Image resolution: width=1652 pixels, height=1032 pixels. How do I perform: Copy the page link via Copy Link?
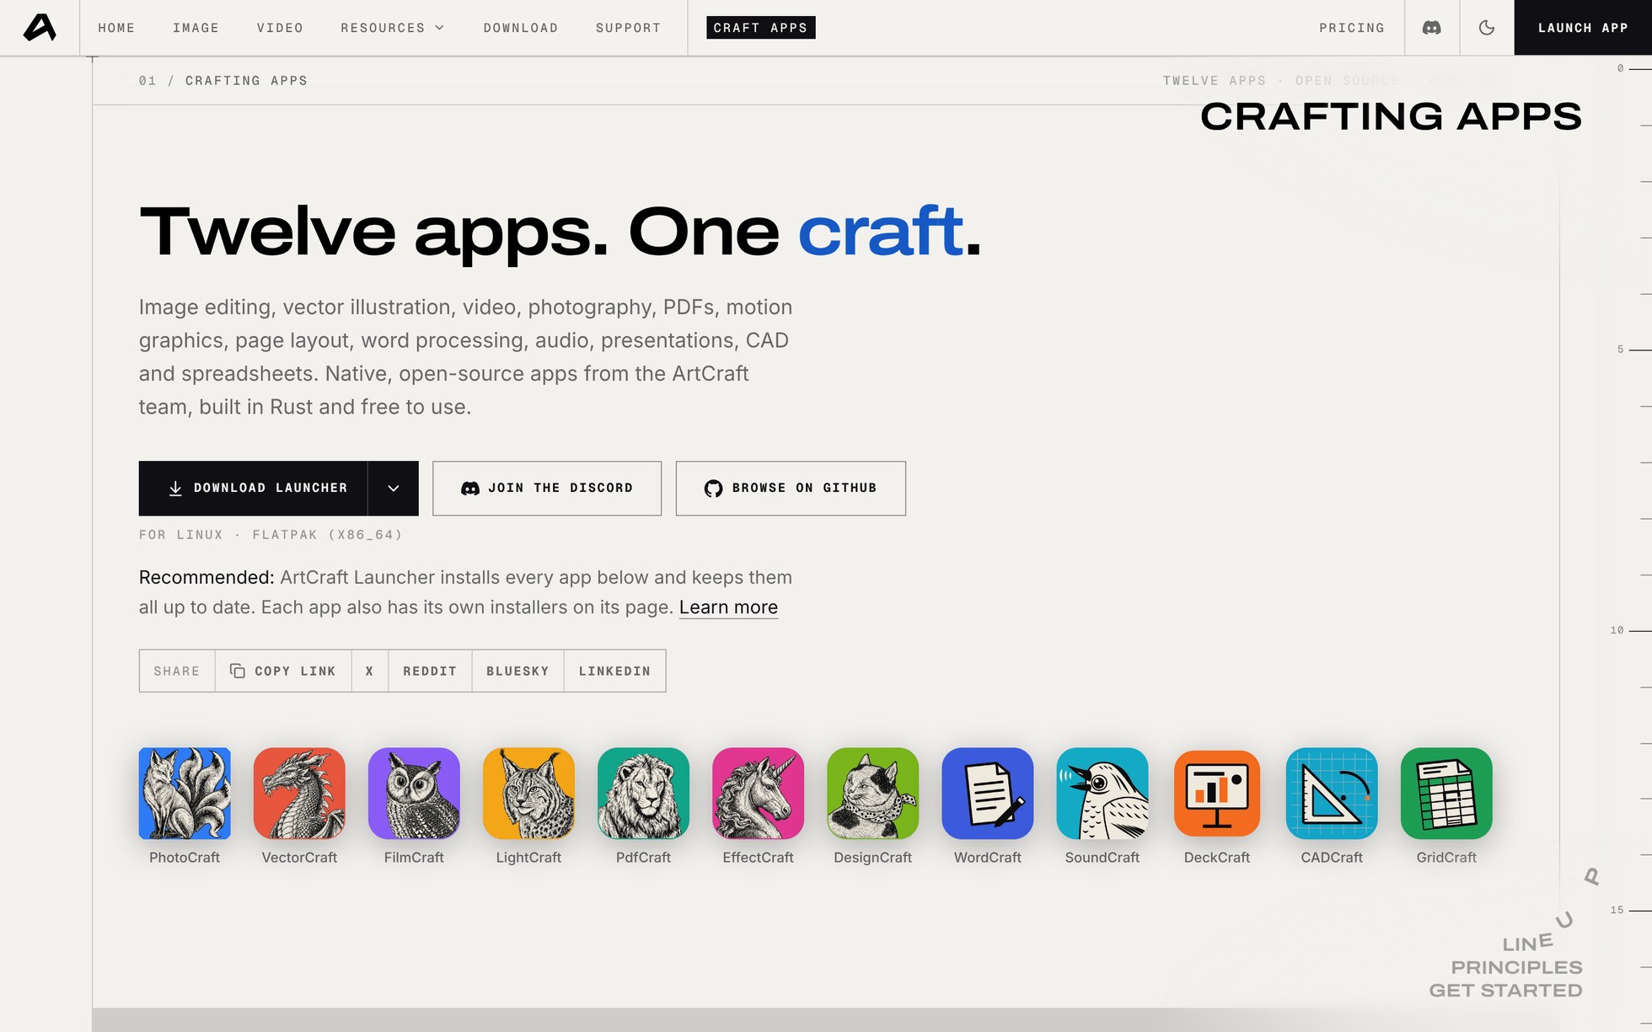point(283,671)
